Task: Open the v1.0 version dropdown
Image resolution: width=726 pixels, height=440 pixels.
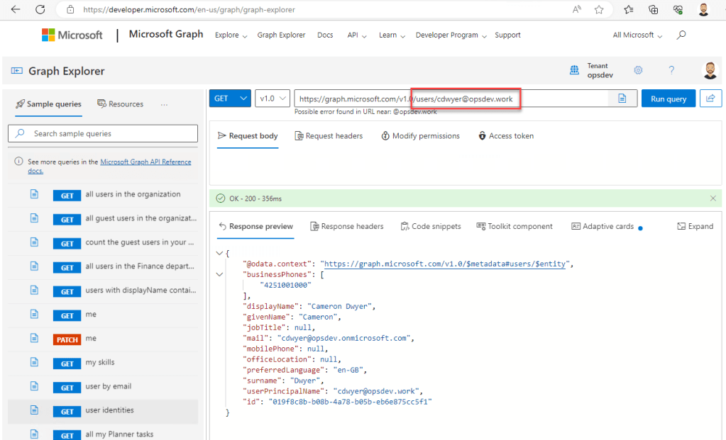Action: [273, 98]
